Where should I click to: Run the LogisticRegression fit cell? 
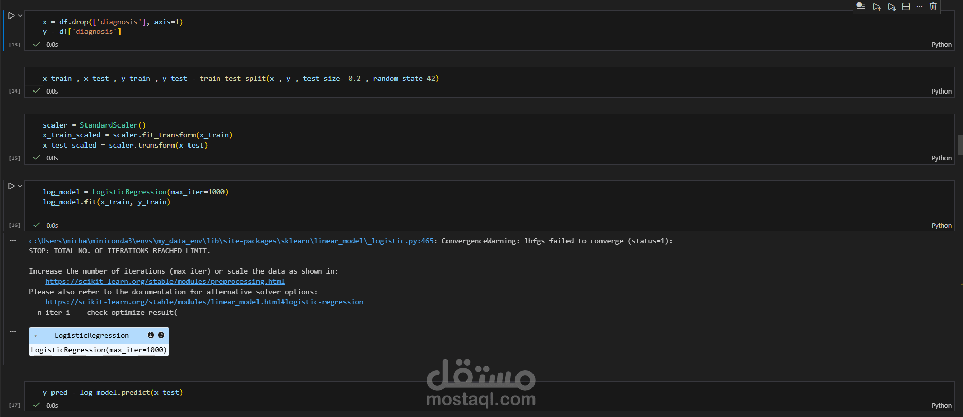pos(11,186)
